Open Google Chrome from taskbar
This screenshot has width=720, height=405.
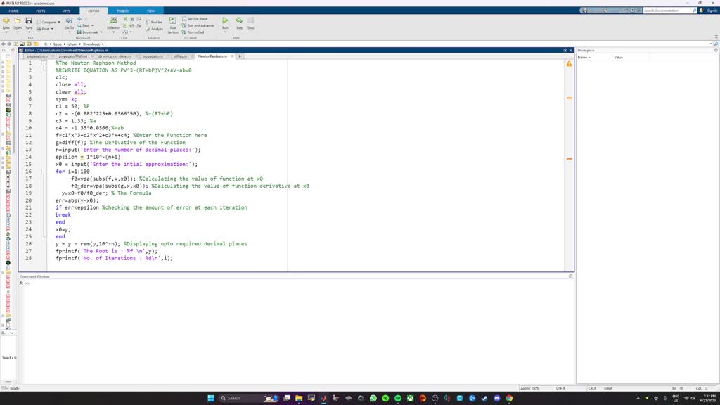pos(509,398)
